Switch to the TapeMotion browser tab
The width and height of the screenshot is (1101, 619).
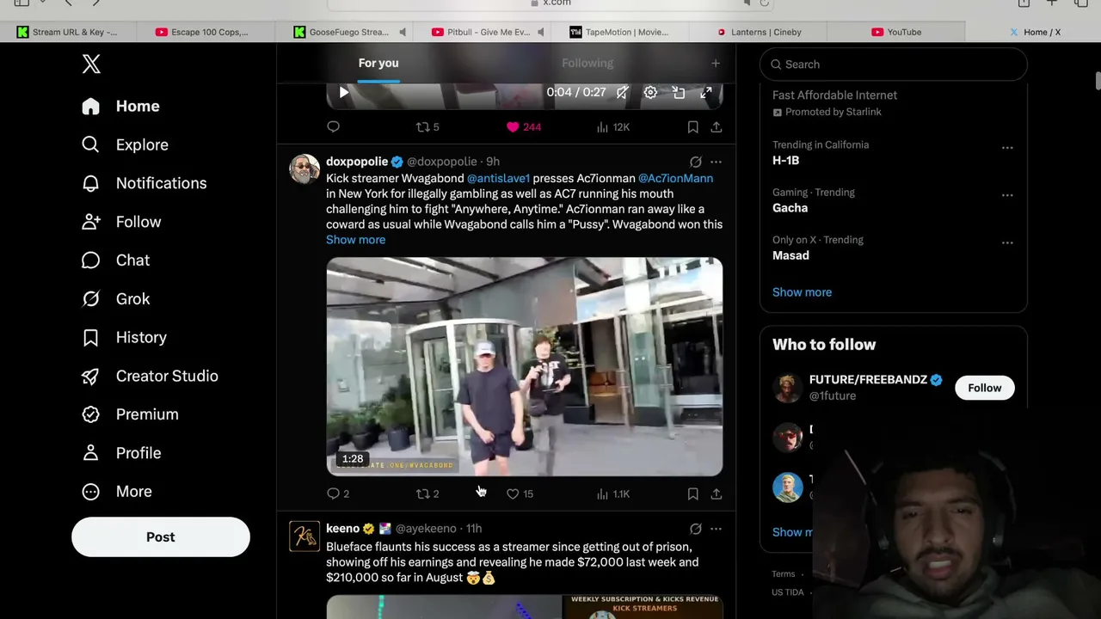coord(619,33)
